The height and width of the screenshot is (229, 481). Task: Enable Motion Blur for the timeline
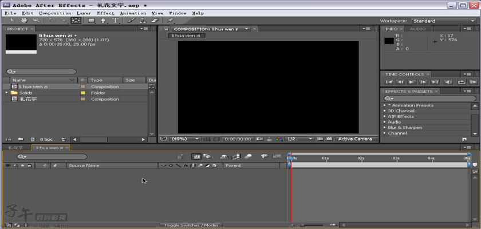(248, 157)
